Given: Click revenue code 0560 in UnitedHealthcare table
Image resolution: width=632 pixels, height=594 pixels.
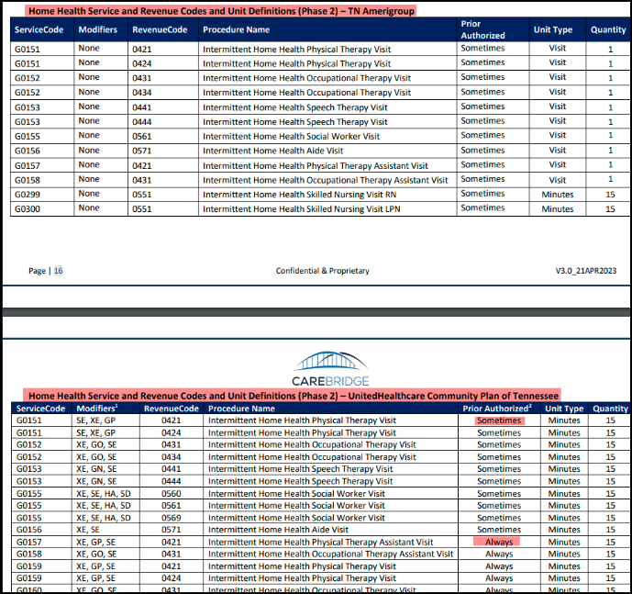Looking at the screenshot, I should pyautogui.click(x=172, y=493).
